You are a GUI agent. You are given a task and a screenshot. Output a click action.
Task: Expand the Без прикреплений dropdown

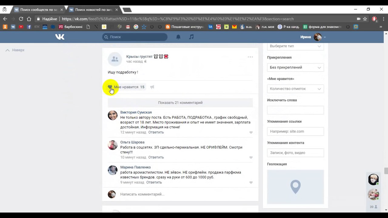click(295, 68)
